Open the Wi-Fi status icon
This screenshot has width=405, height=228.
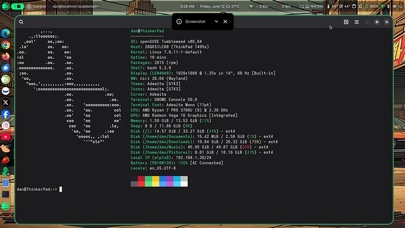point(383,6)
